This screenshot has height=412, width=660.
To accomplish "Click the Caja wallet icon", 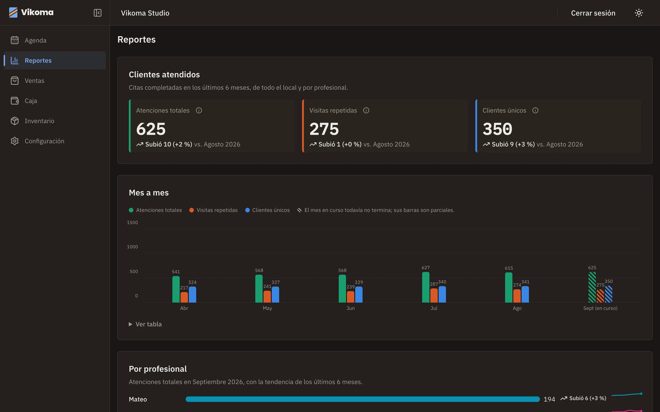I will pyautogui.click(x=15, y=101).
